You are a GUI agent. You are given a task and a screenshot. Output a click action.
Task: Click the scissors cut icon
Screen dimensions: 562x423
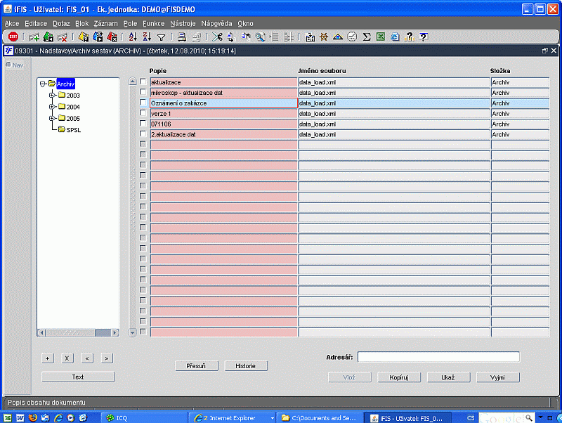(x=217, y=37)
